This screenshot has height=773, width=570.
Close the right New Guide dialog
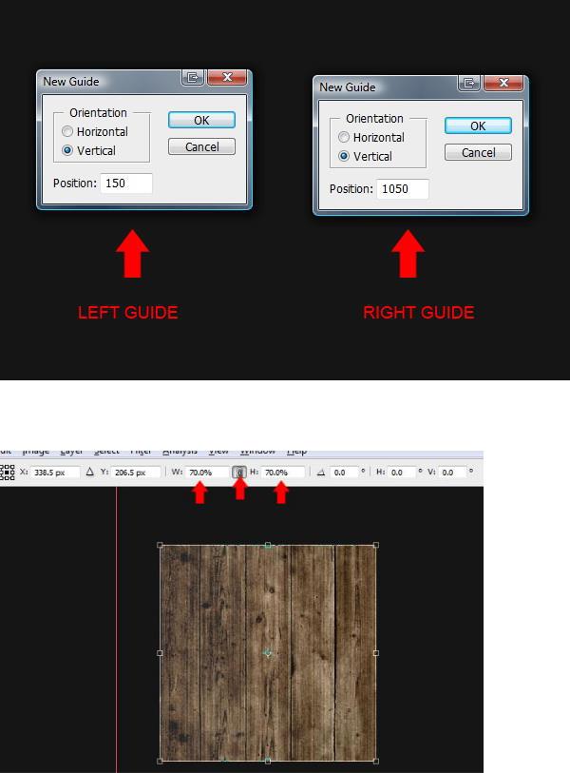503,83
